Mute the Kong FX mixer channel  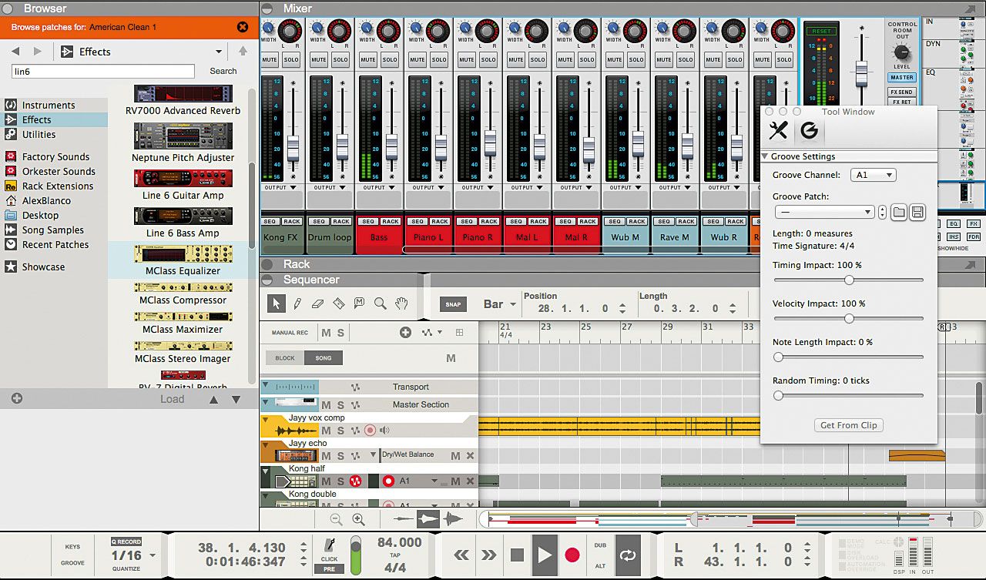coord(270,59)
